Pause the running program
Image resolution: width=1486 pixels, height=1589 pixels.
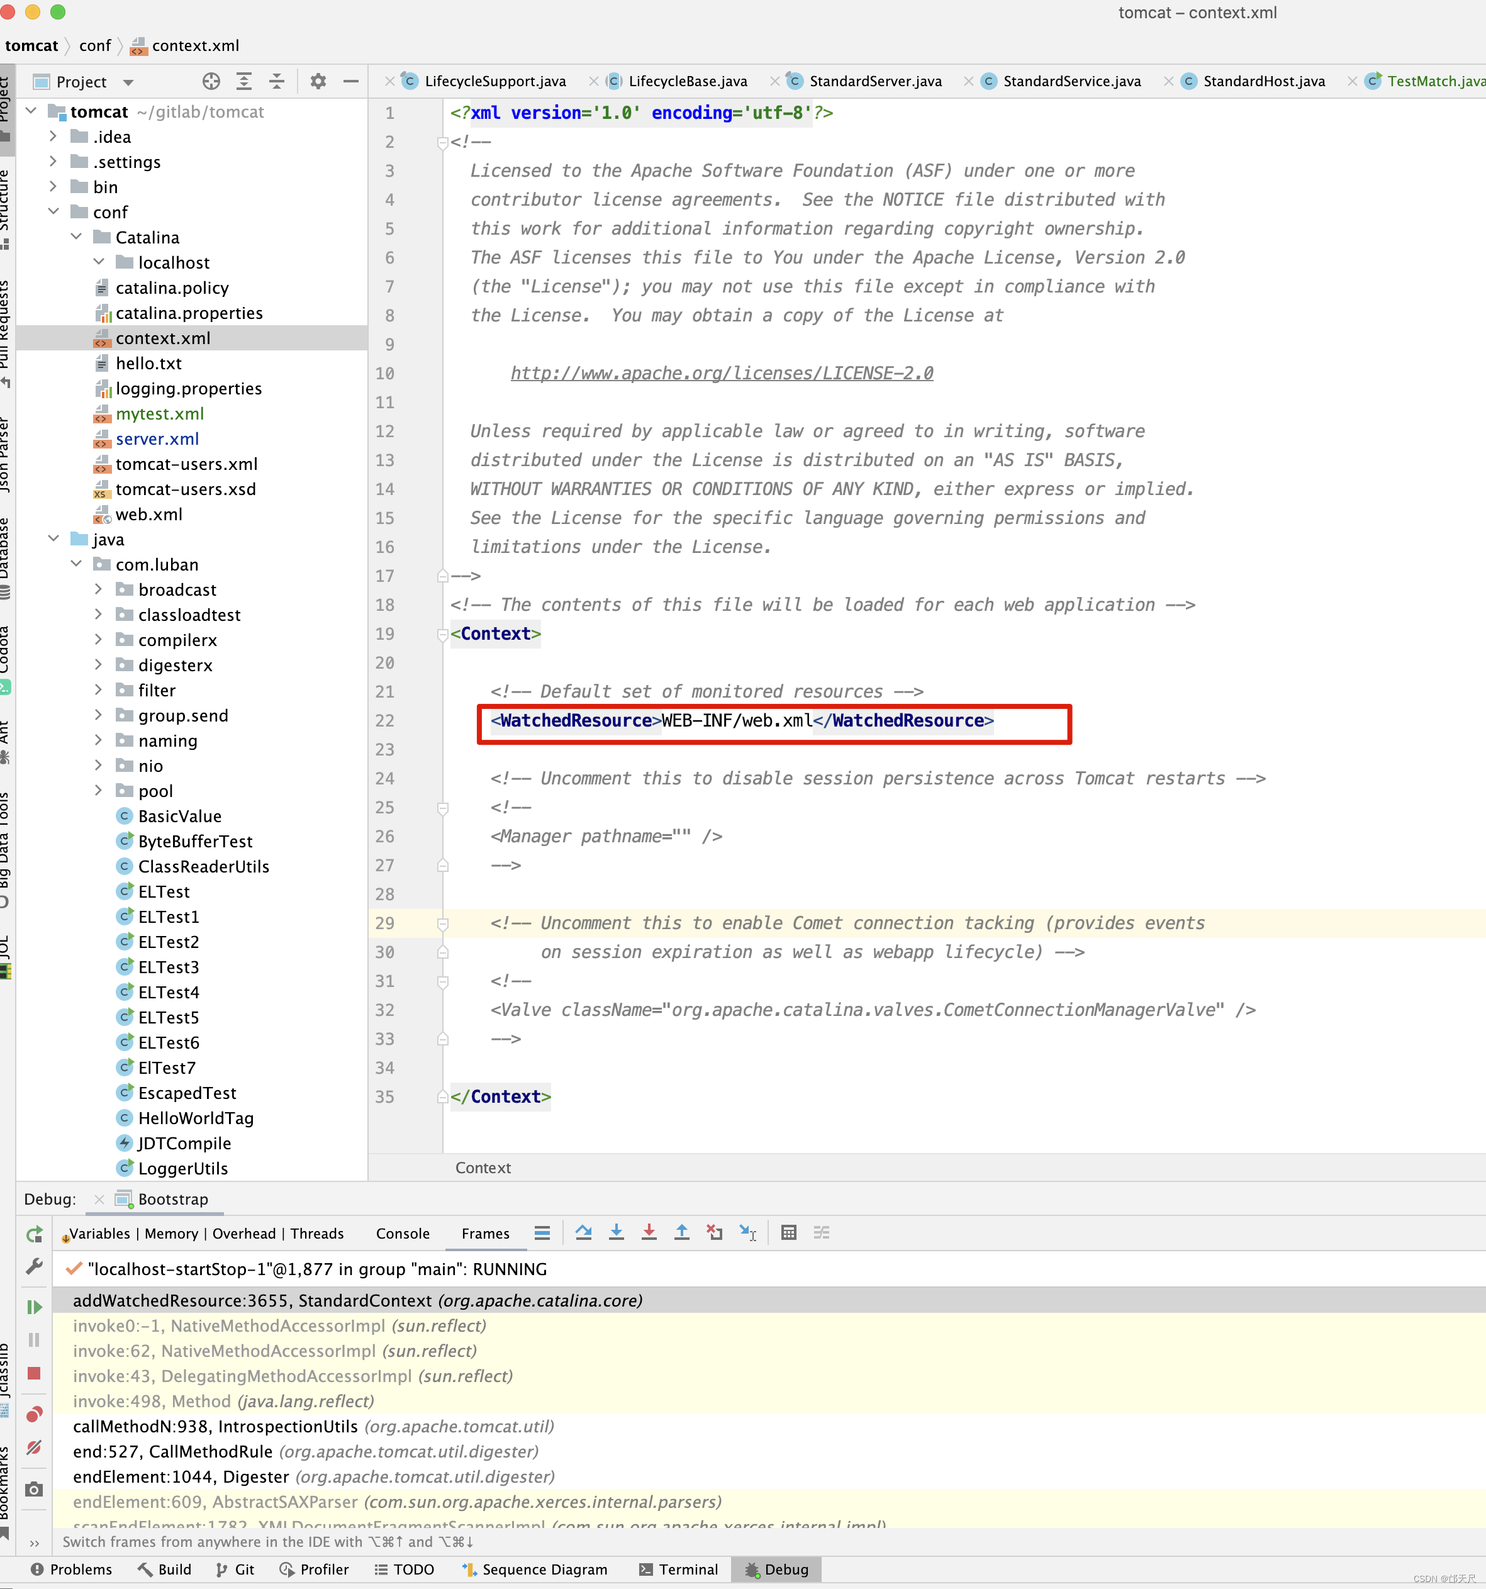coord(35,1340)
